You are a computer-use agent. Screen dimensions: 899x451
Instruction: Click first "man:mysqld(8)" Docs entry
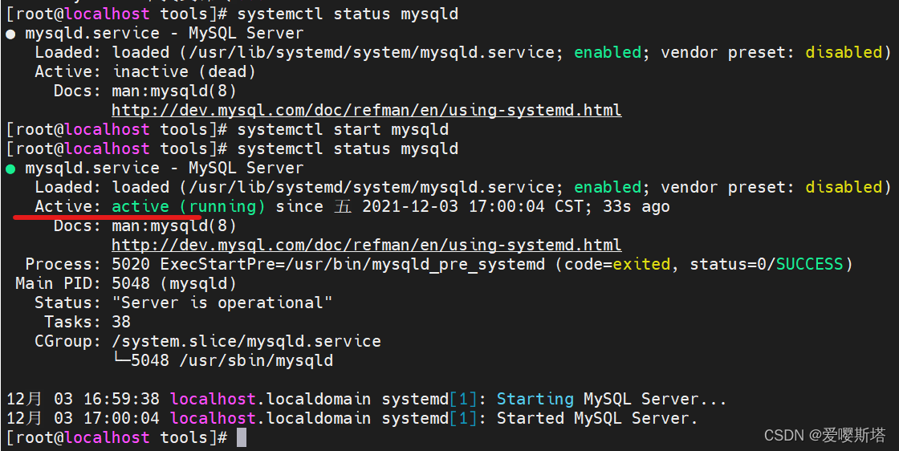point(174,91)
